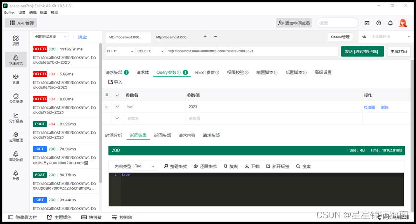Open the API 管理 grid menu
The height and width of the screenshot is (224, 416).
pos(21,23)
